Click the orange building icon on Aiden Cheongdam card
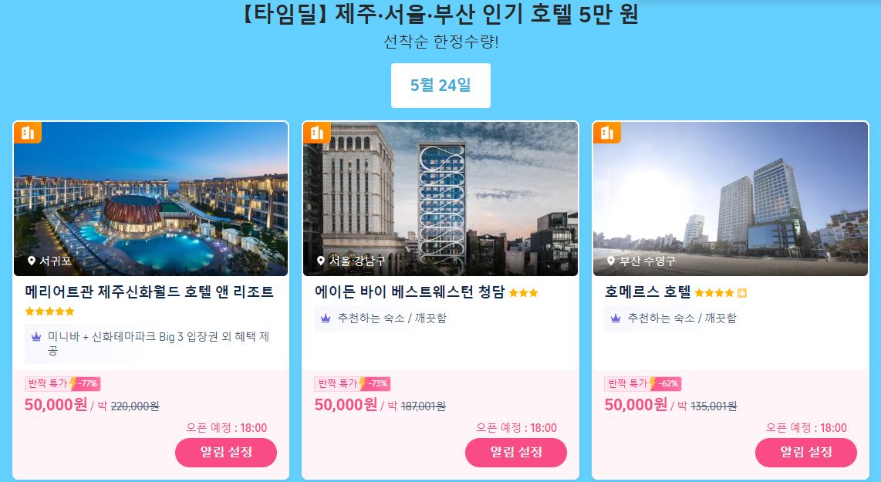The image size is (881, 482). 317,133
